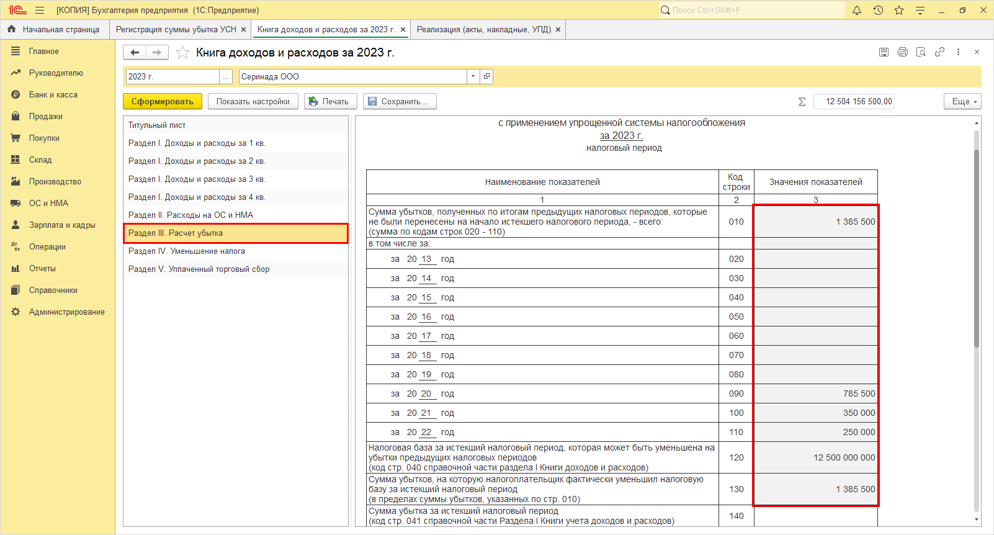Expand the organization dropdown arrow

pyautogui.click(x=473, y=76)
